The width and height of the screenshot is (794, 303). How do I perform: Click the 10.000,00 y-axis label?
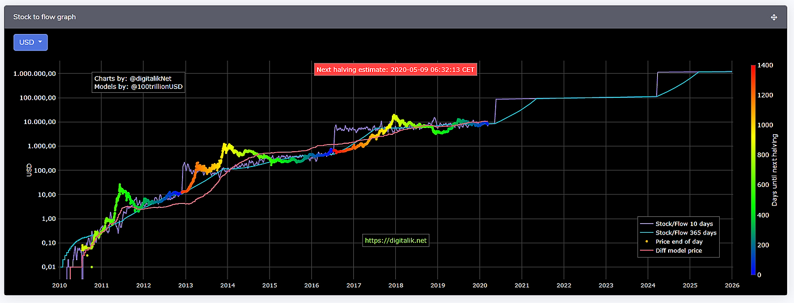pyautogui.click(x=41, y=122)
